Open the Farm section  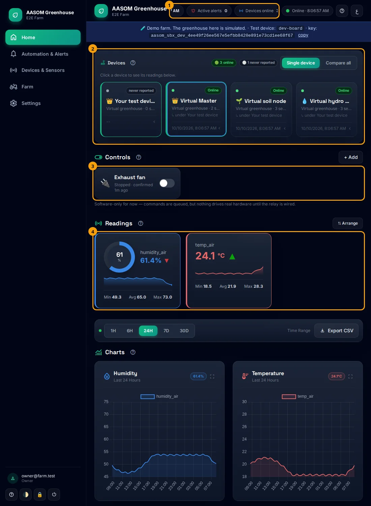click(x=43, y=87)
